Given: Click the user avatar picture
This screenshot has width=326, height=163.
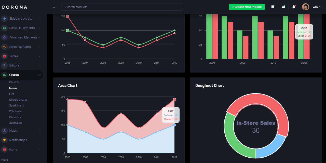Looking at the screenshot, I should click(306, 7).
